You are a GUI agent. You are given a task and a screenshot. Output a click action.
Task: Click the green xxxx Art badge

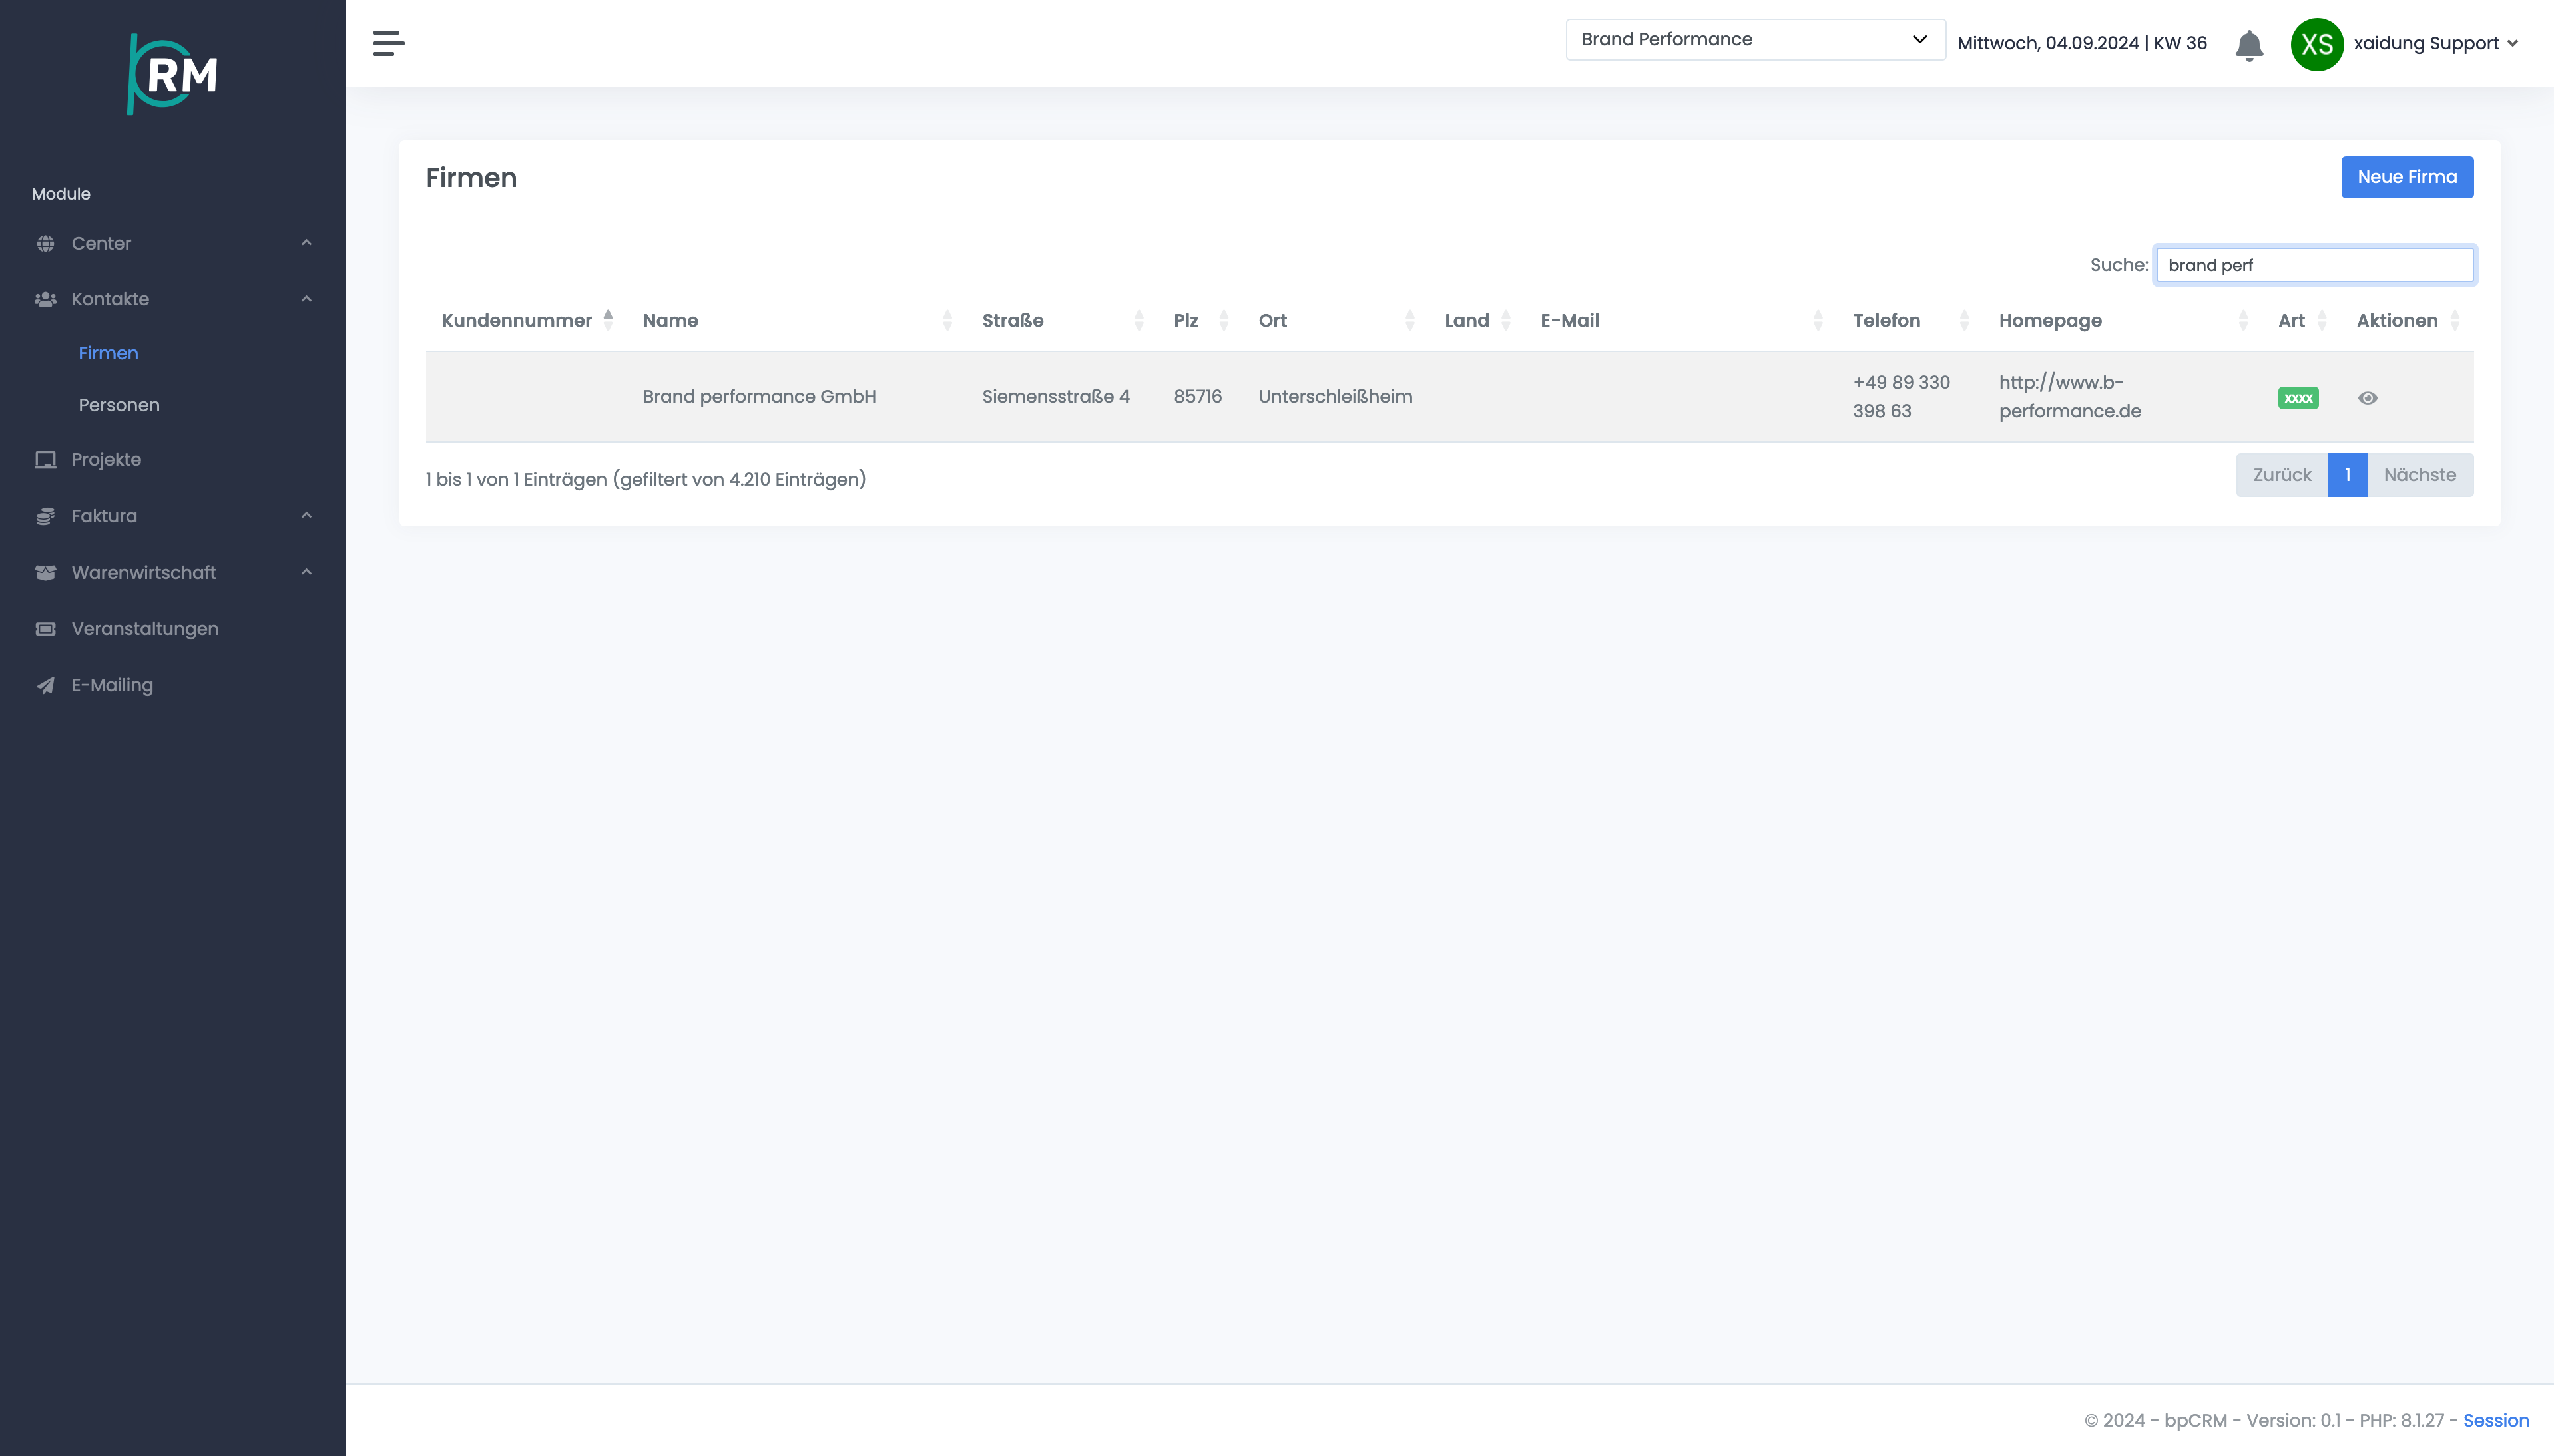click(x=2298, y=398)
